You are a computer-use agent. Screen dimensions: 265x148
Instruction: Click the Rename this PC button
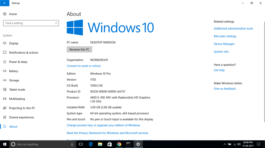coord(79,49)
